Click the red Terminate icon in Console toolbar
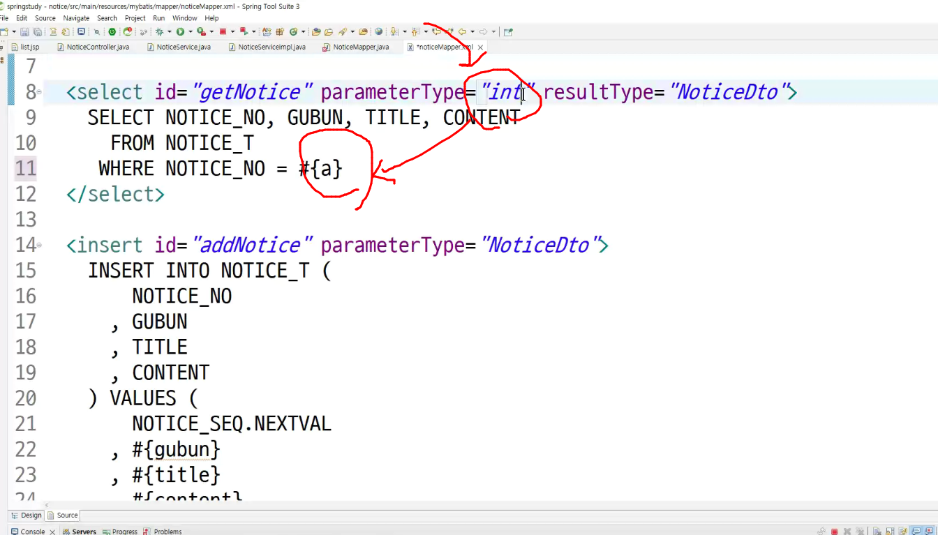938x535 pixels. (x=834, y=532)
